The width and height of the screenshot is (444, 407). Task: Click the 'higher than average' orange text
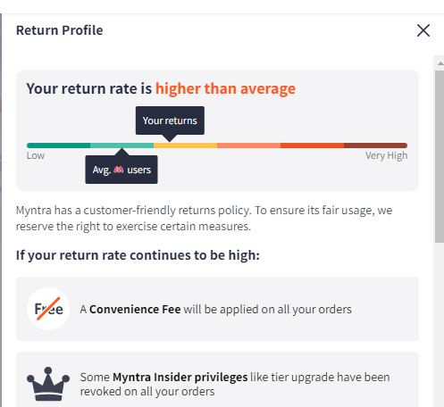pyautogui.click(x=225, y=88)
